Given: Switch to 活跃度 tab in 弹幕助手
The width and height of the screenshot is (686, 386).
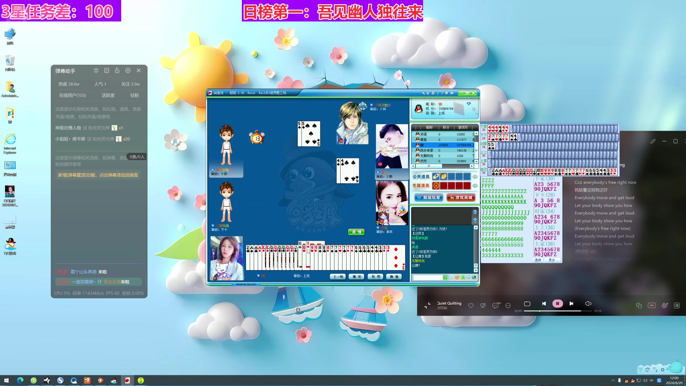Looking at the screenshot, I should tap(108, 95).
